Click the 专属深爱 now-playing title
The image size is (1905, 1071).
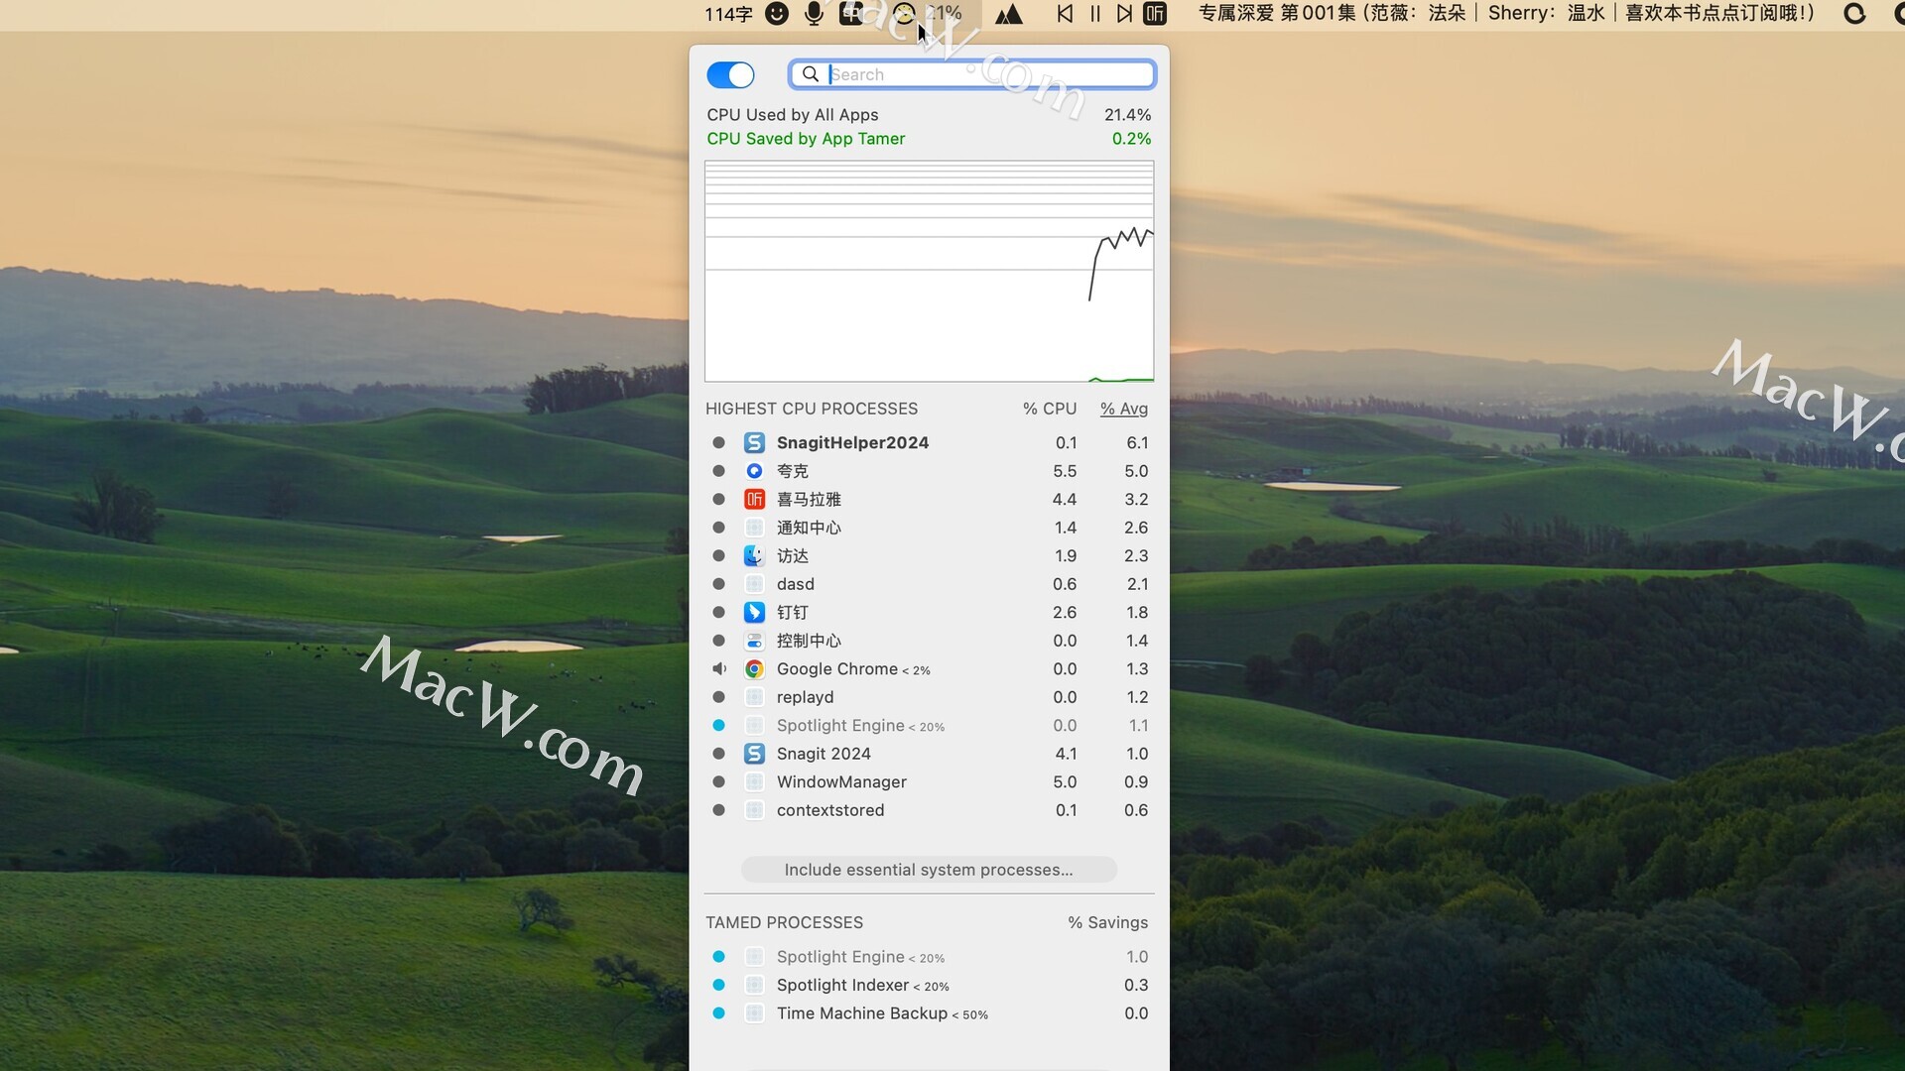click(1506, 13)
